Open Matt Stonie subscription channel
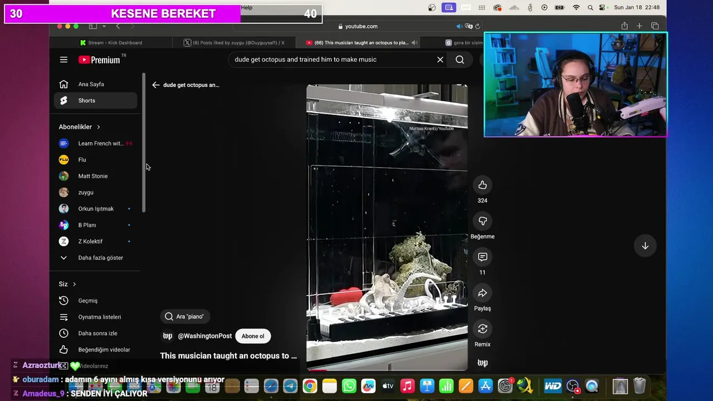 95,176
